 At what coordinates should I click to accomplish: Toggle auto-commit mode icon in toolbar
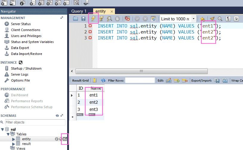tap(153, 19)
